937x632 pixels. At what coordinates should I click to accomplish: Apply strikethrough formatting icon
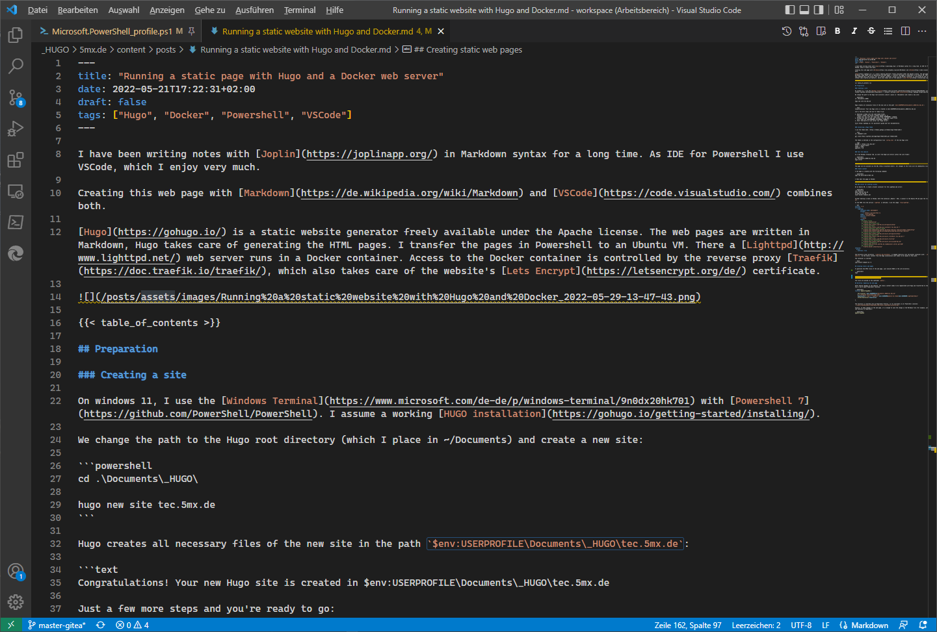(x=871, y=31)
